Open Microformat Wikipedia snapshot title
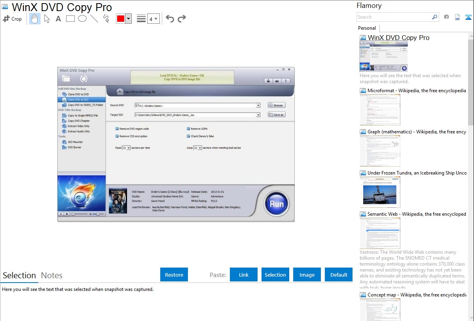Viewport: 474px width, 321px height. (417, 91)
